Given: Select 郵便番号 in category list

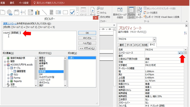Looking at the screenshot, I should [43, 63].
